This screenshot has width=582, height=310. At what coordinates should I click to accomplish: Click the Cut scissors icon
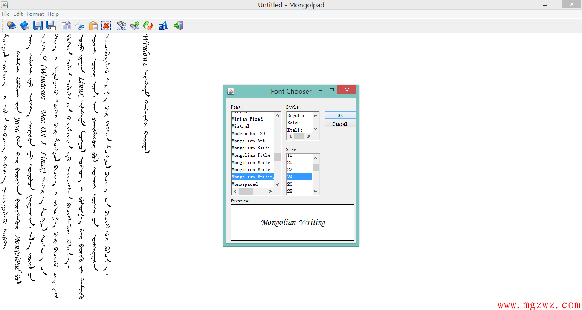(x=80, y=26)
